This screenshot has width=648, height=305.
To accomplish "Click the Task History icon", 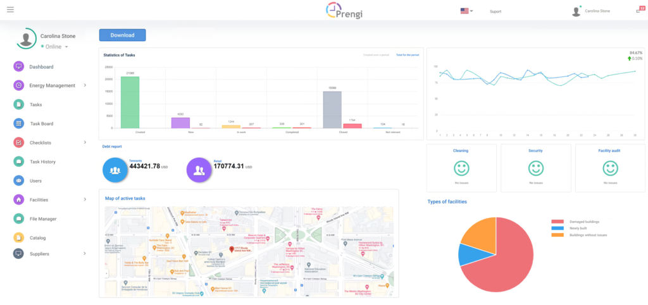I will pos(18,162).
